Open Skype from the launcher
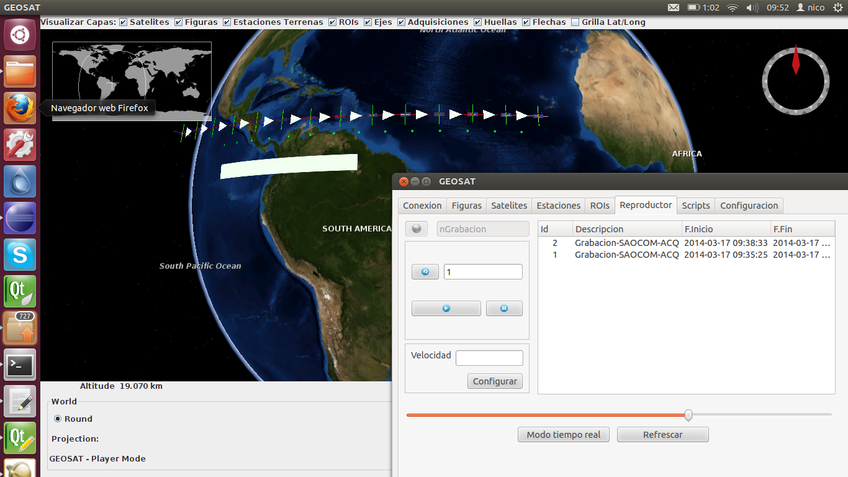This screenshot has width=848, height=477. click(x=20, y=255)
